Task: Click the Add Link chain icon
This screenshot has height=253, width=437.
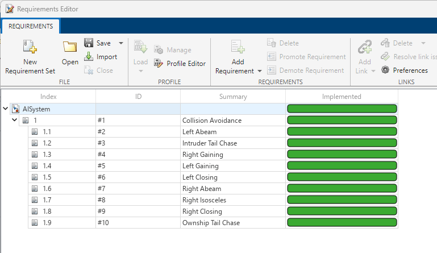Action: pyautogui.click(x=365, y=47)
